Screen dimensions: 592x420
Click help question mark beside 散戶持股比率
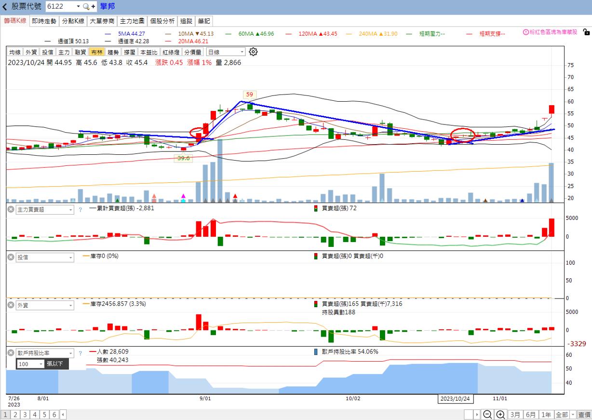tap(81, 353)
